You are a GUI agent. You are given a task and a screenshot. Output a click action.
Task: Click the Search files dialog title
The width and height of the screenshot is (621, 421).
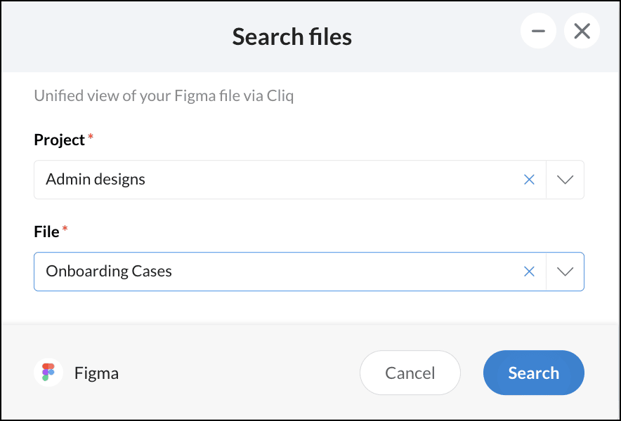tap(292, 36)
